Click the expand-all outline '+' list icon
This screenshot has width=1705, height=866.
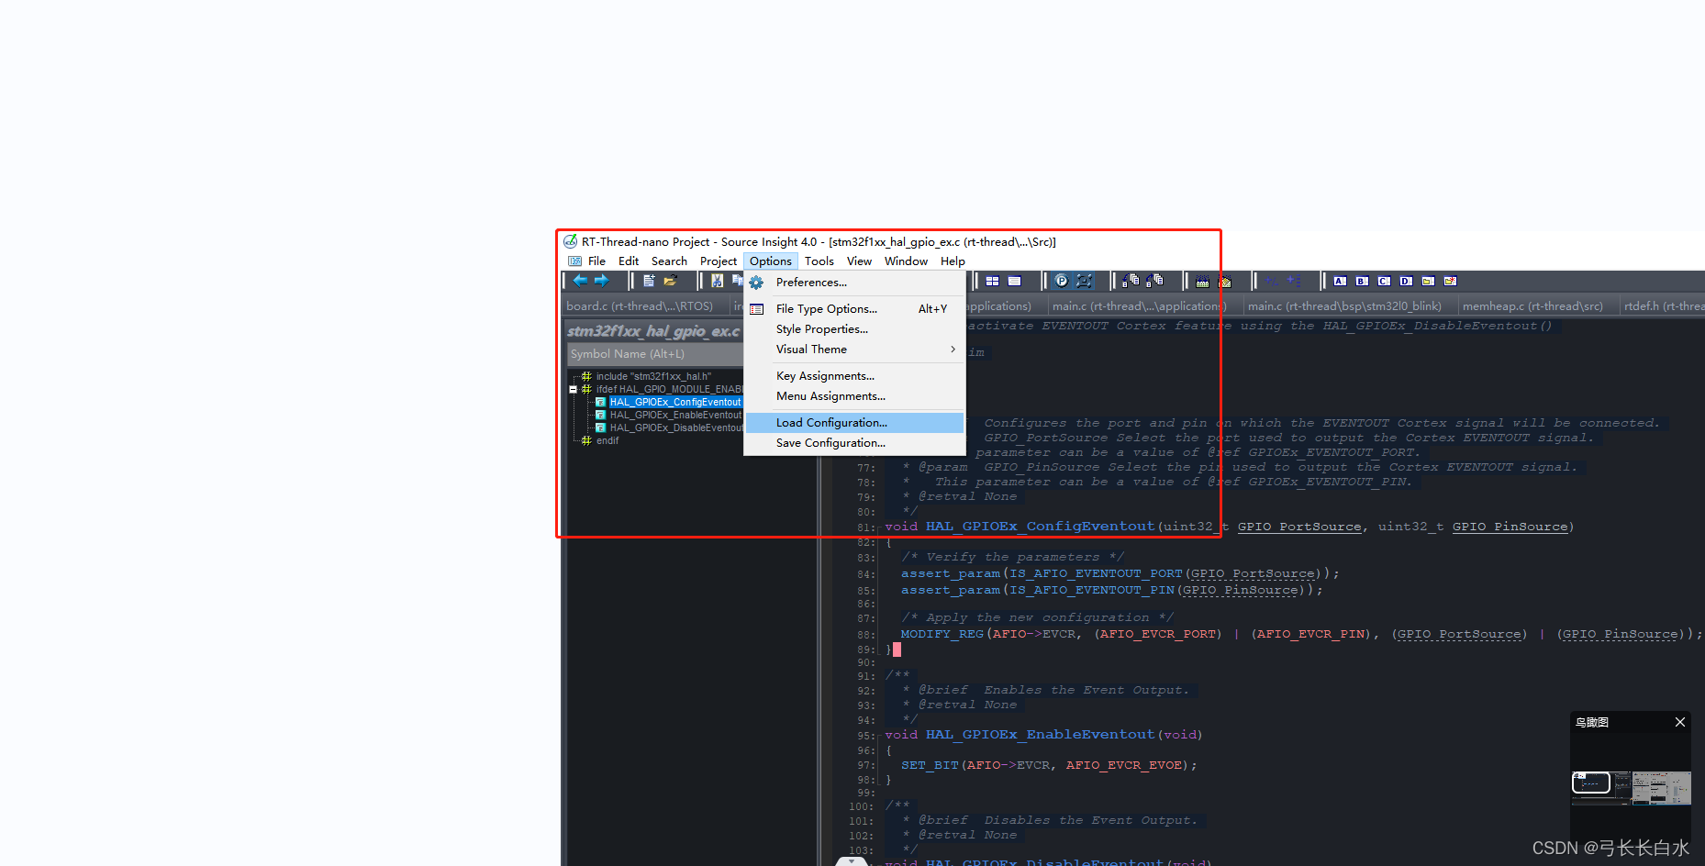click(1294, 281)
